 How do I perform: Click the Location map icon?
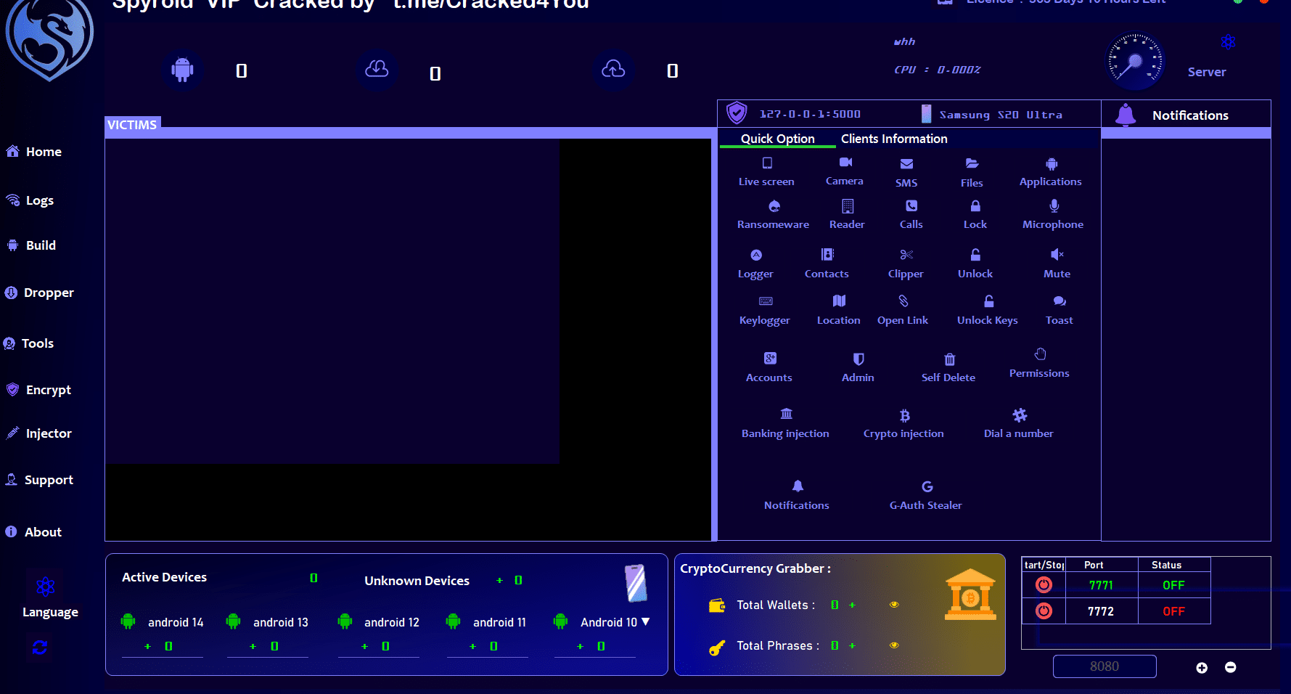click(839, 301)
